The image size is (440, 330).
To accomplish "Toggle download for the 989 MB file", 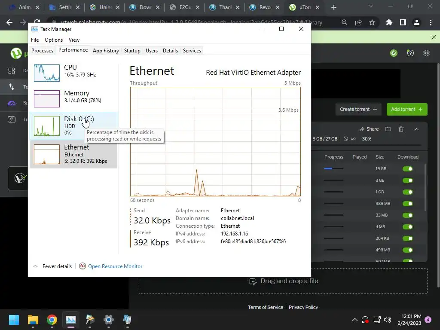I will pyautogui.click(x=408, y=203).
